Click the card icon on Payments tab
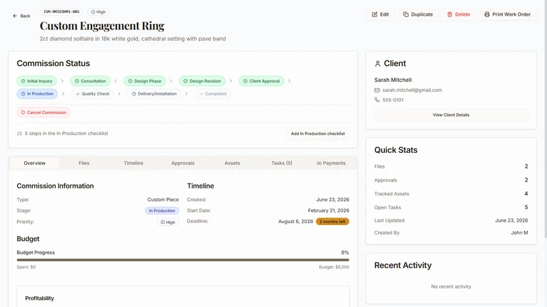 (319, 163)
